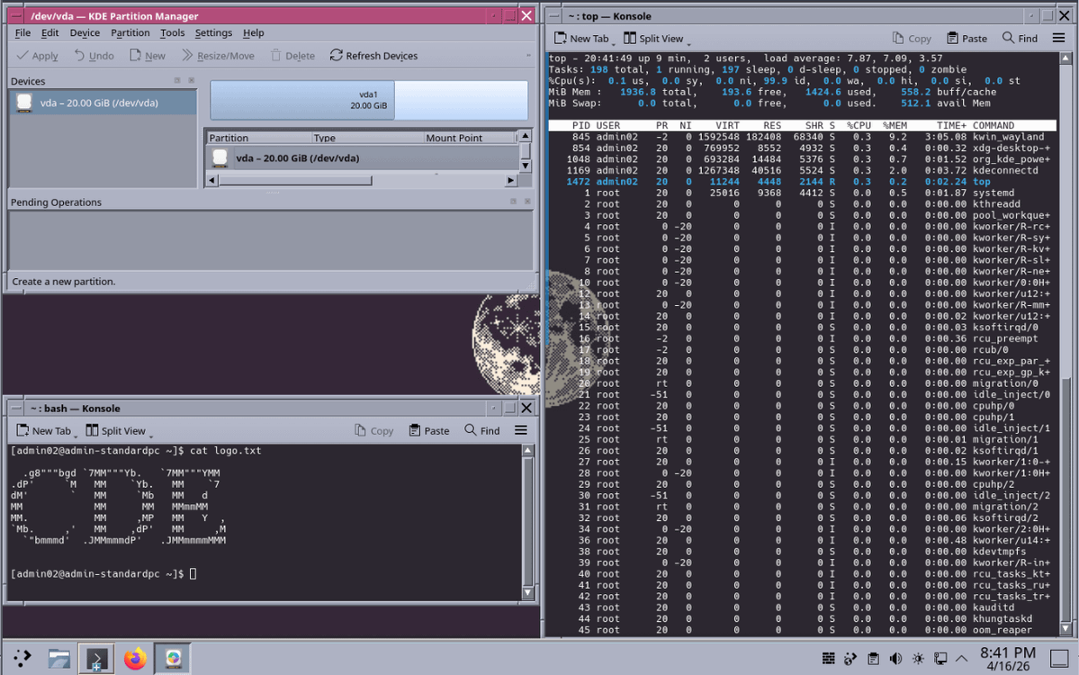Float the Pending Operations panel
Image resolution: width=1079 pixels, height=675 pixels.
click(513, 202)
